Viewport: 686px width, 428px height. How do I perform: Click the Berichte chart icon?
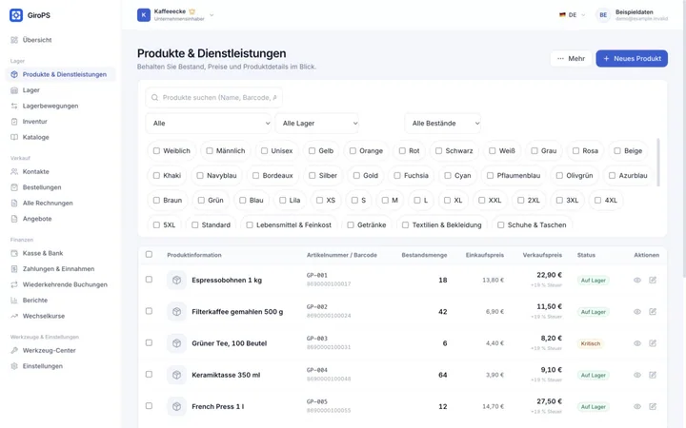14,301
